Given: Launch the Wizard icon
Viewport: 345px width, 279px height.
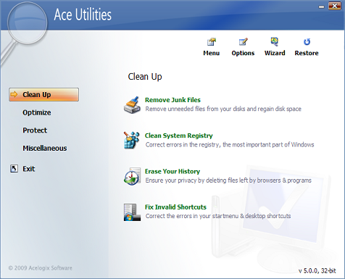Looking at the screenshot, I should point(275,41).
